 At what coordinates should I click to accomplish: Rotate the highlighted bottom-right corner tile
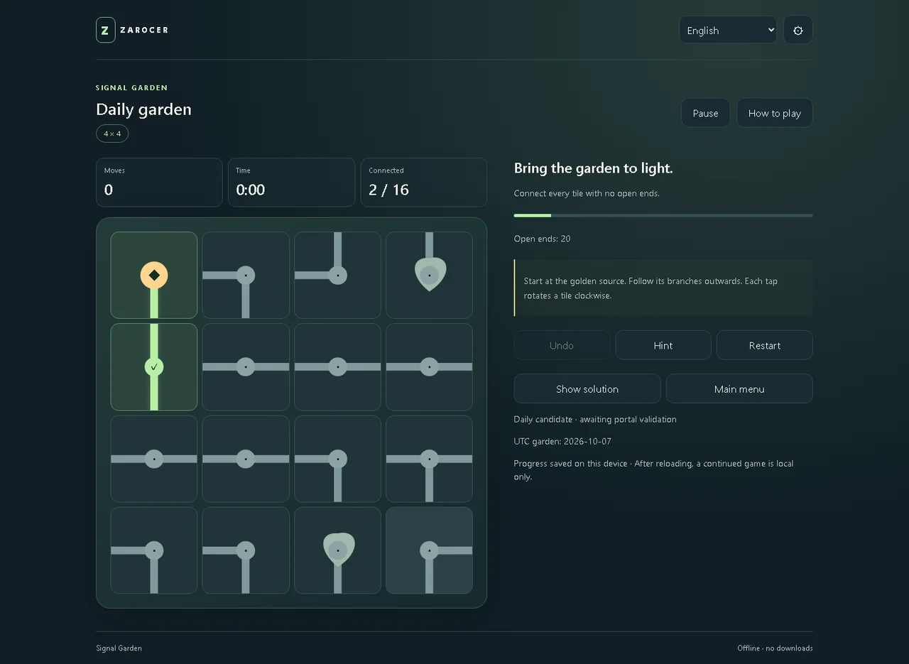click(429, 550)
